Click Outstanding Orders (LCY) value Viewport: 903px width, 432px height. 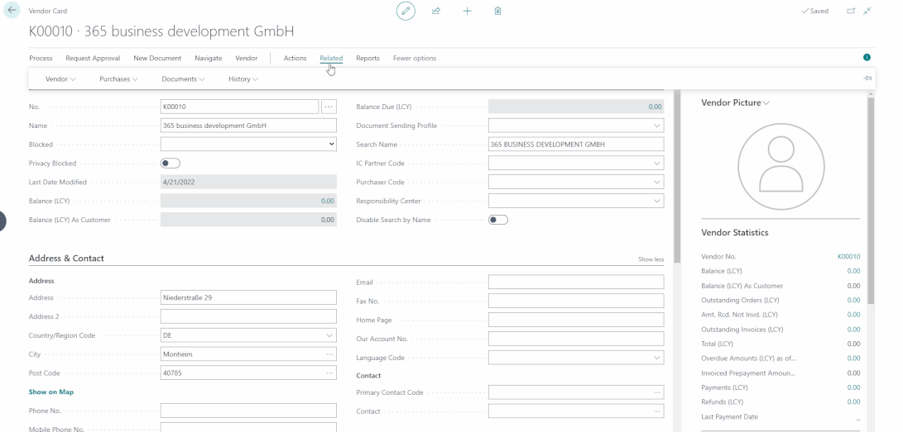[853, 301]
